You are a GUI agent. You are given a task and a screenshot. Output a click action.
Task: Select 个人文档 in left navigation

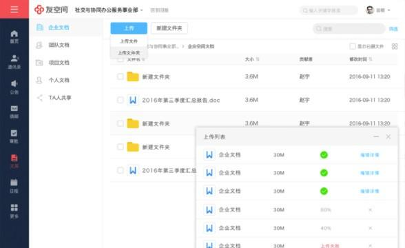point(59,80)
